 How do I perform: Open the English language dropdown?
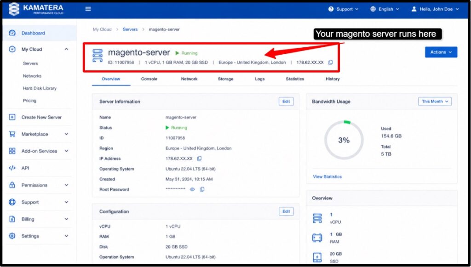(385, 9)
